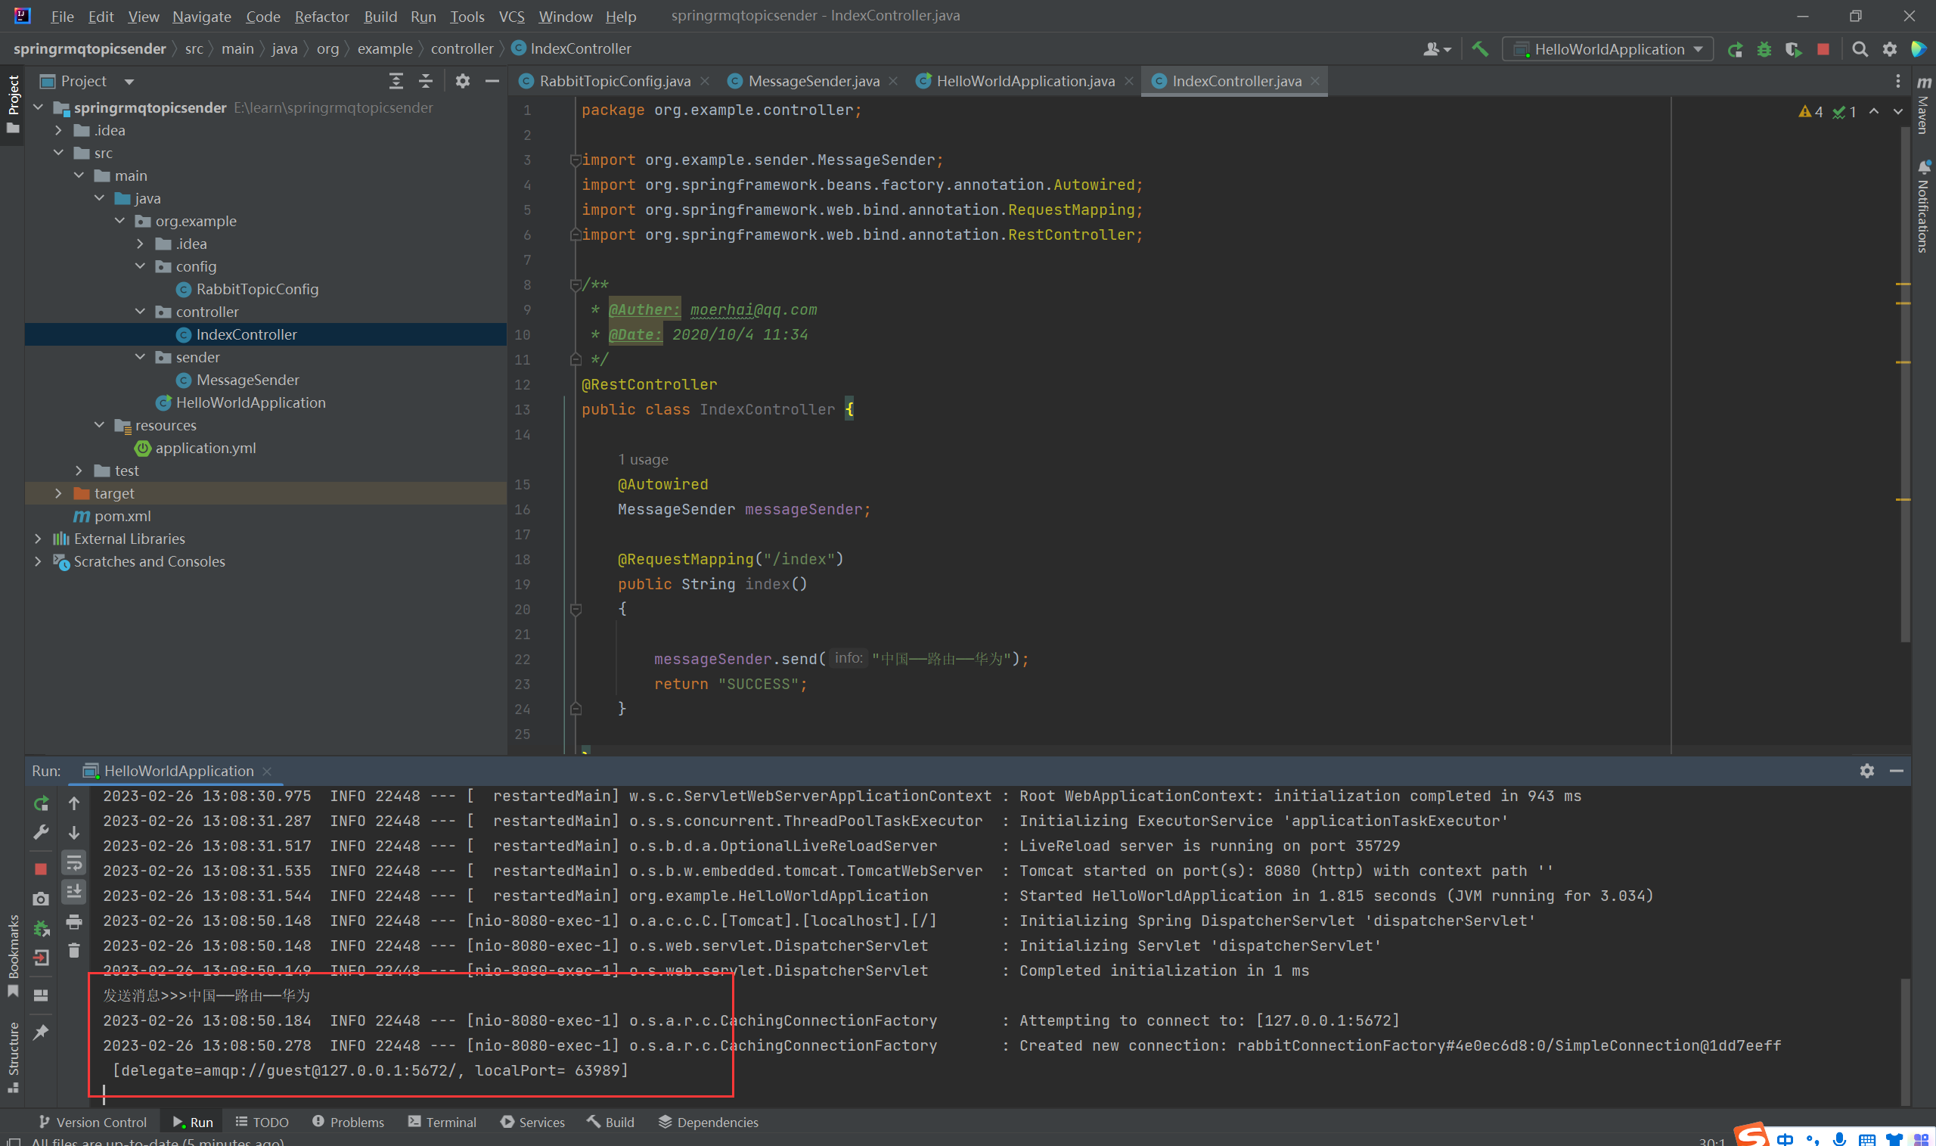The height and width of the screenshot is (1146, 1936).
Task: Click the editor's vertical scrollbar
Action: 1904,386
